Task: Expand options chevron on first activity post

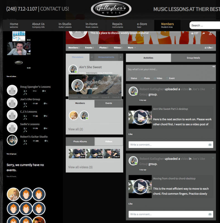Action: pyautogui.click(x=213, y=88)
